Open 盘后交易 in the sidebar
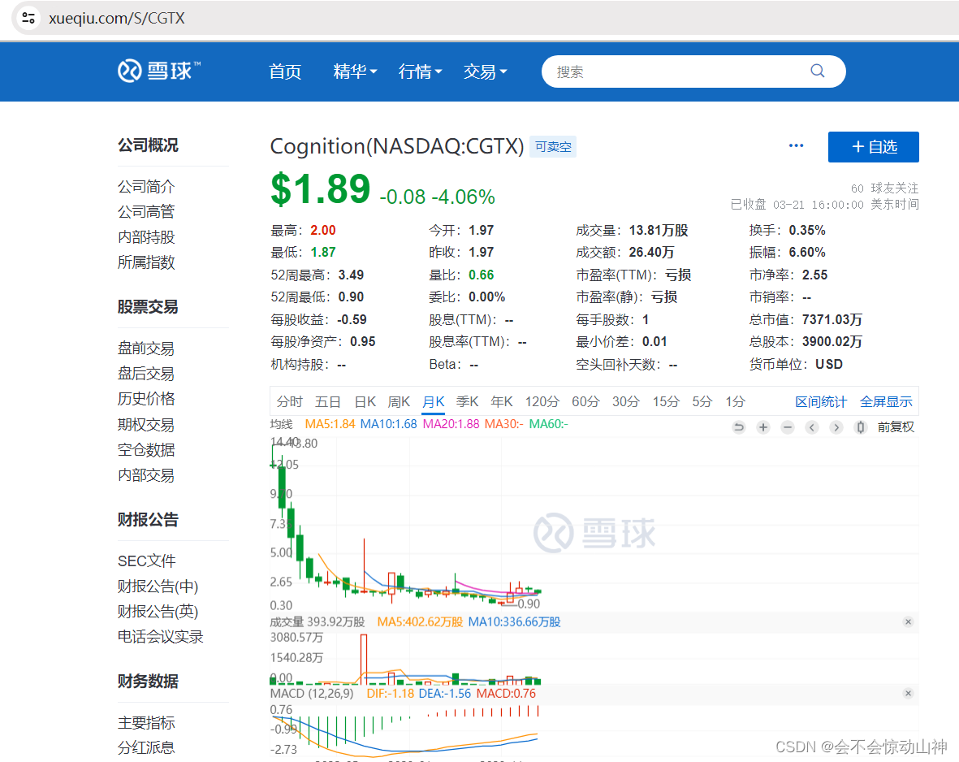The image size is (959, 762). [x=146, y=374]
